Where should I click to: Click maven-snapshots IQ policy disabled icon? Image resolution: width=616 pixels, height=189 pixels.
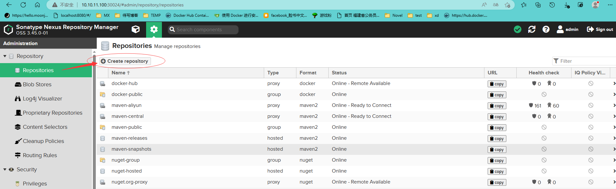[591, 149]
